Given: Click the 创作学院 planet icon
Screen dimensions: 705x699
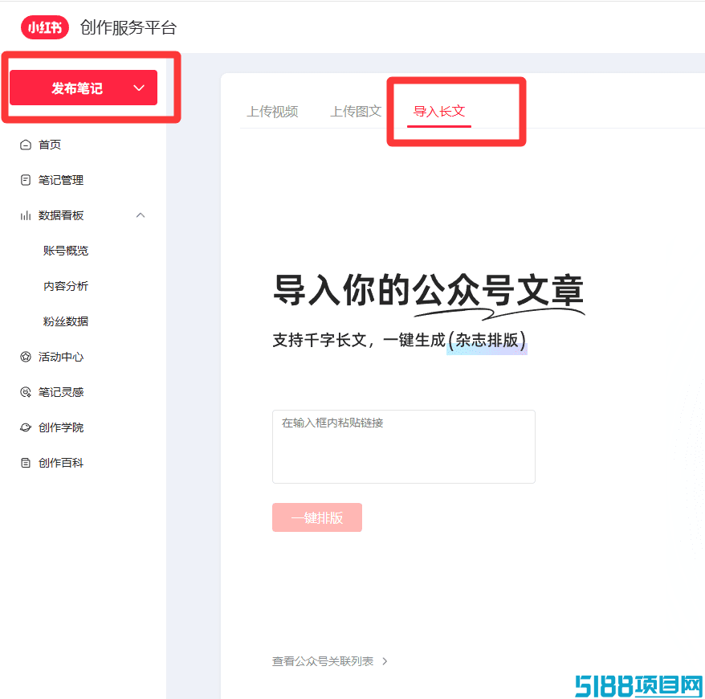Looking at the screenshot, I should 26,427.
